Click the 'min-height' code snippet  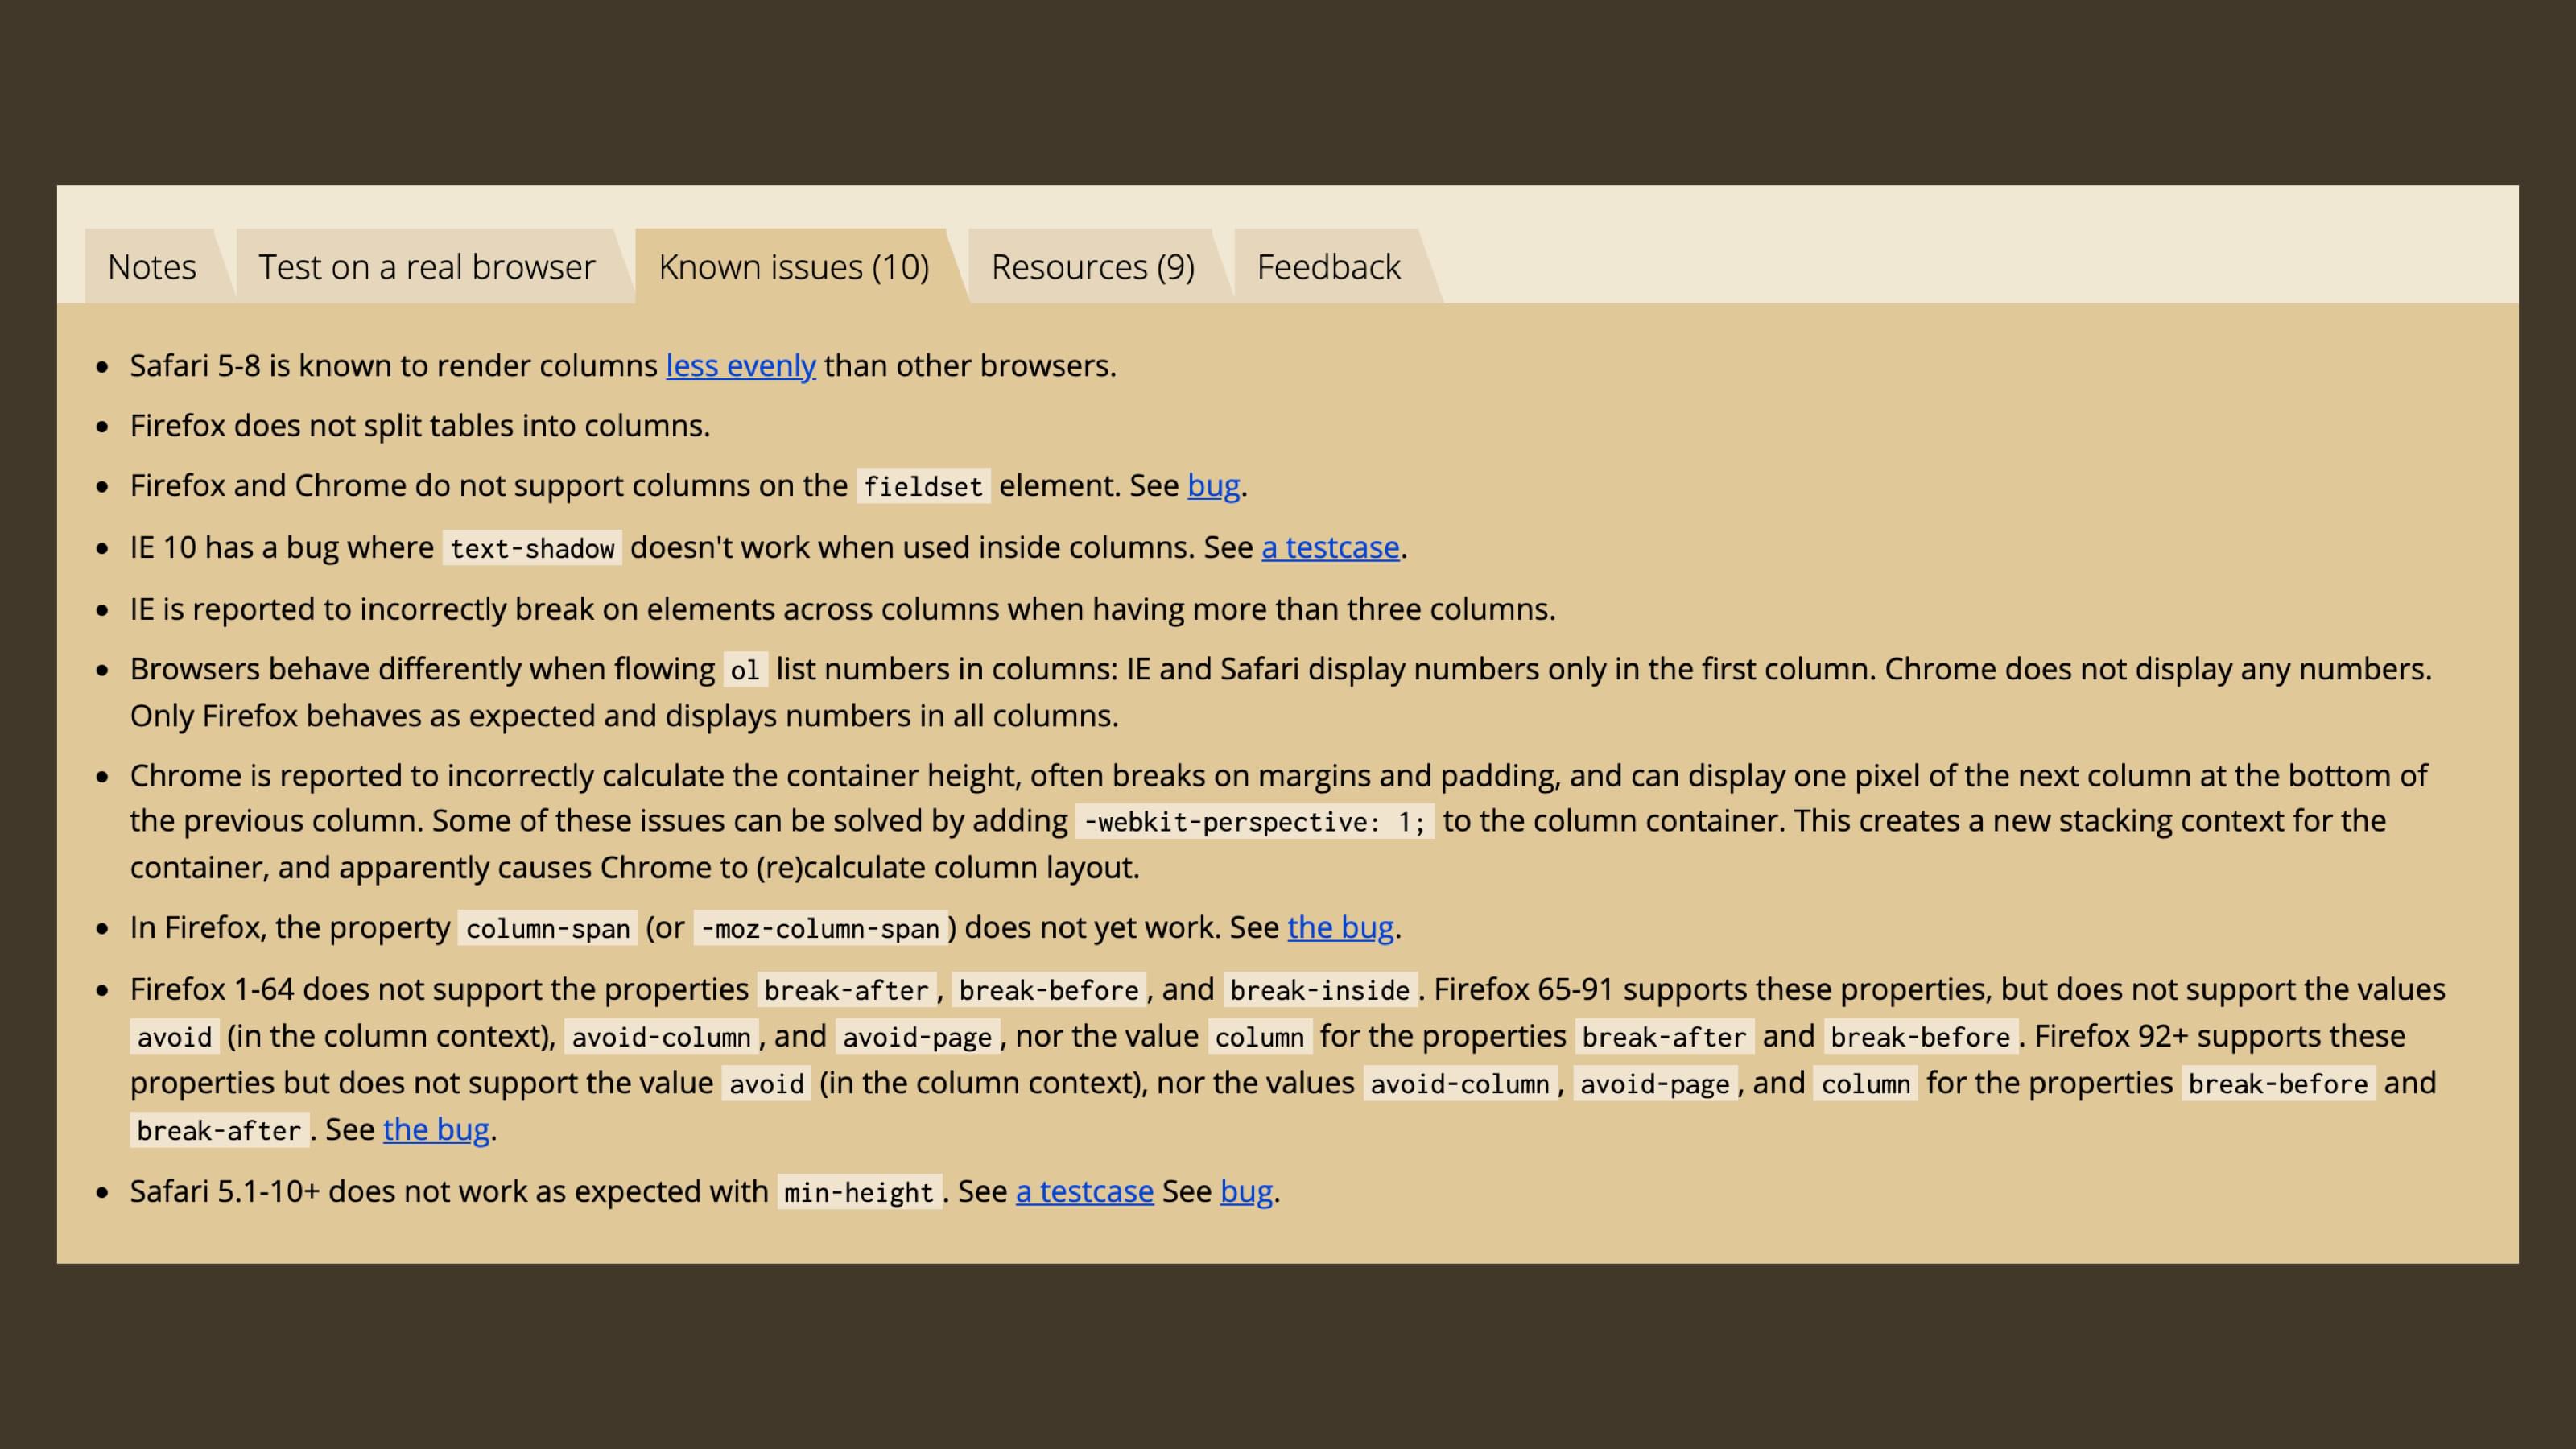click(x=859, y=1193)
